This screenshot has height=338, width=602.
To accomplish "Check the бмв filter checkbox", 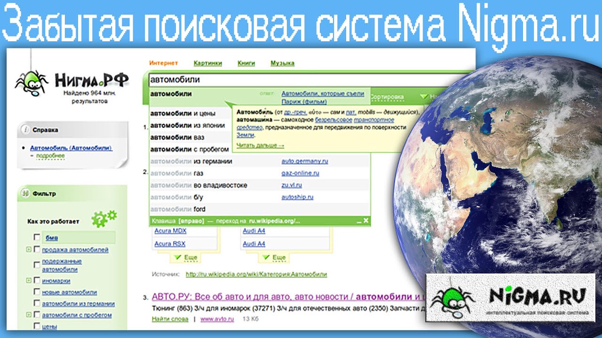I will pos(37,238).
